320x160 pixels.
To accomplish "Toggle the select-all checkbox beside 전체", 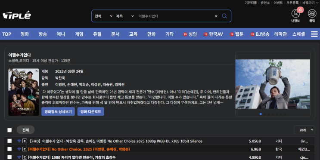I will [x=9, y=130].
